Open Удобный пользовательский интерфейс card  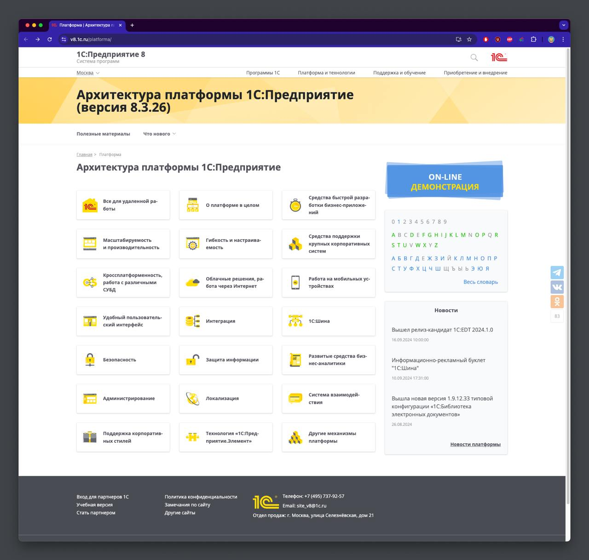123,321
